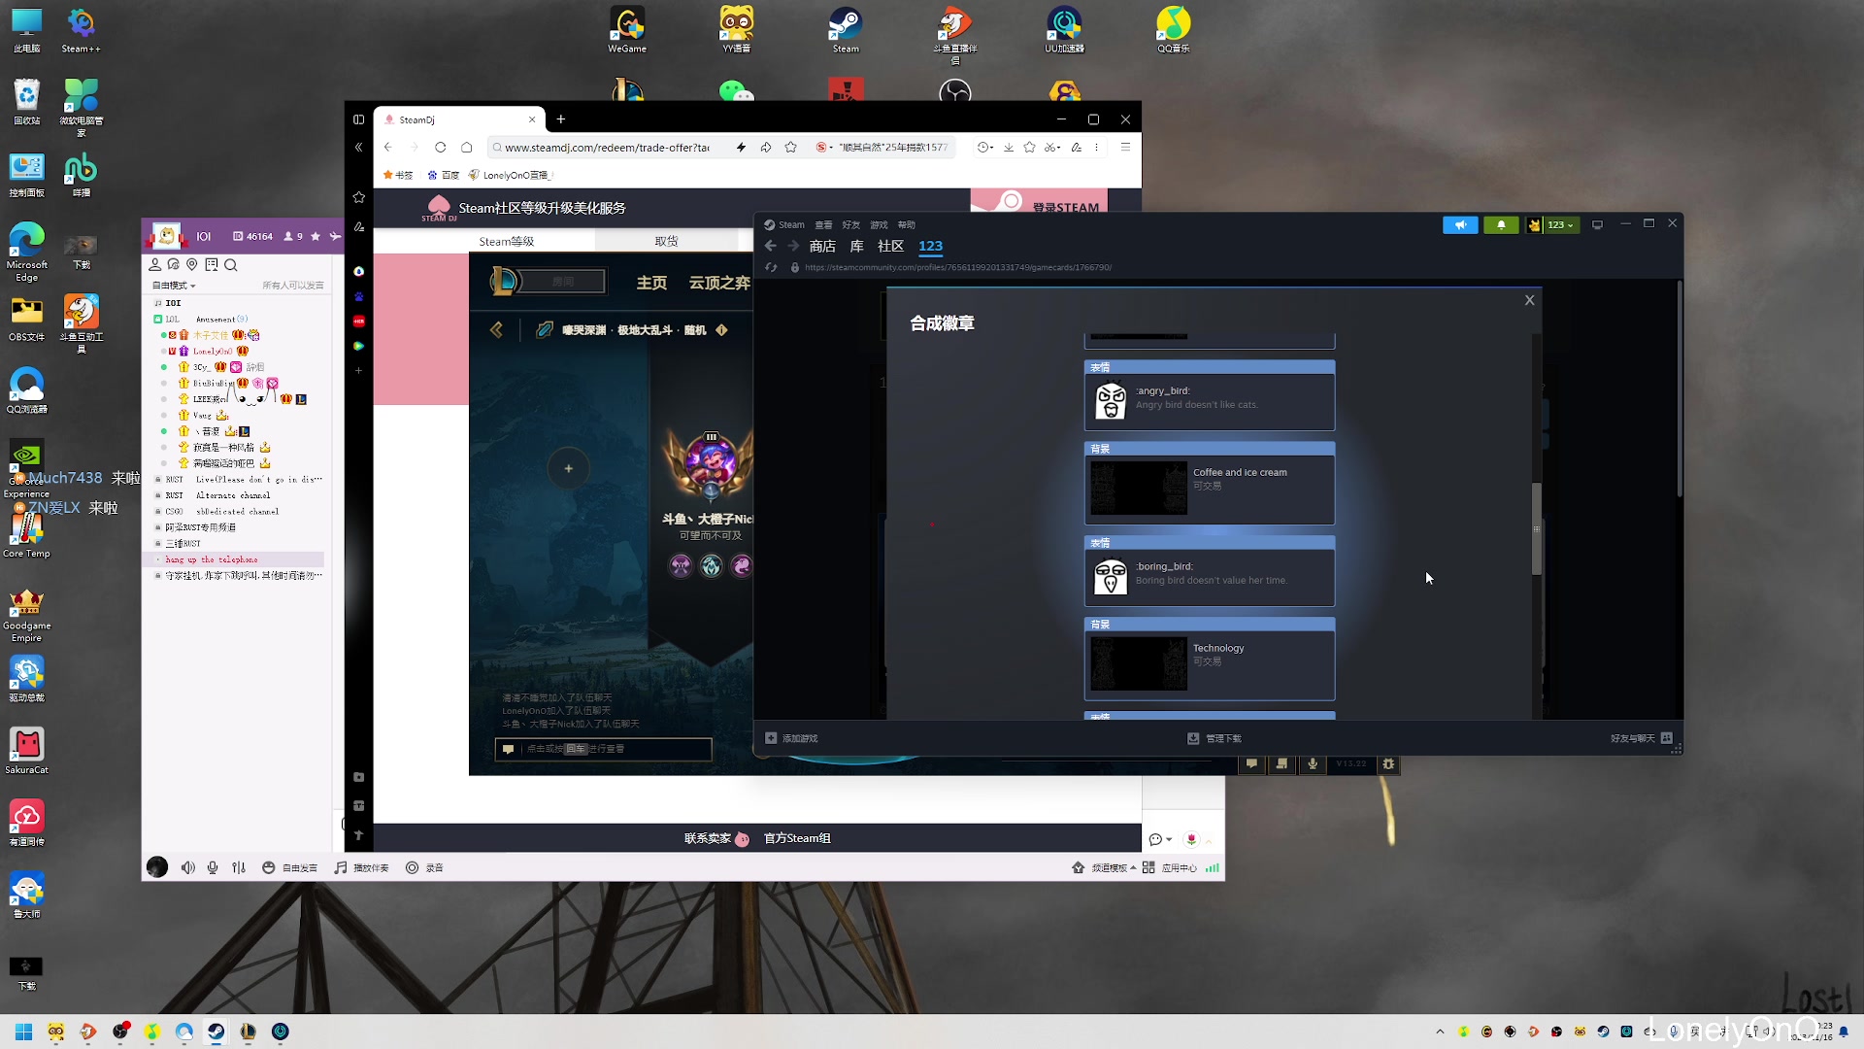The width and height of the screenshot is (1864, 1049).
Task: Switch Steam to Big Picture mode icon
Action: (x=1597, y=224)
